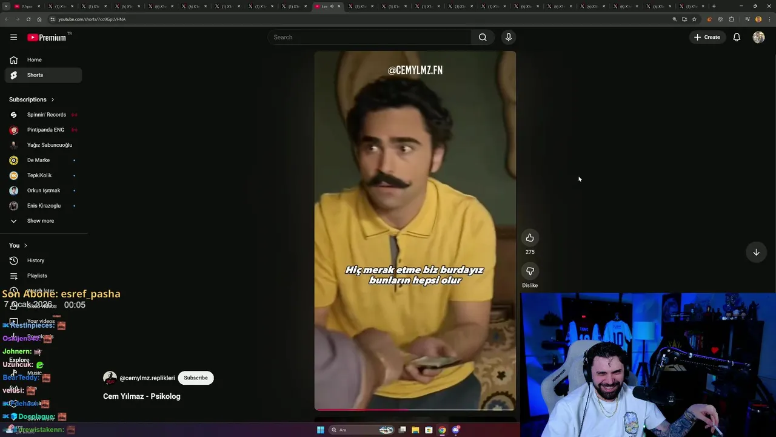The height and width of the screenshot is (437, 776).
Task: Open the notifications bell
Action: (x=737, y=37)
